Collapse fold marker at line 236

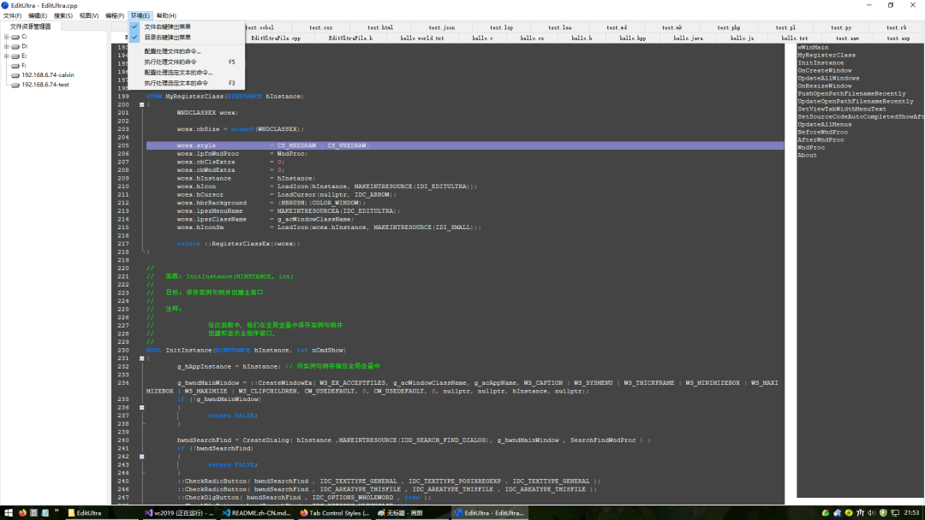[x=141, y=407]
